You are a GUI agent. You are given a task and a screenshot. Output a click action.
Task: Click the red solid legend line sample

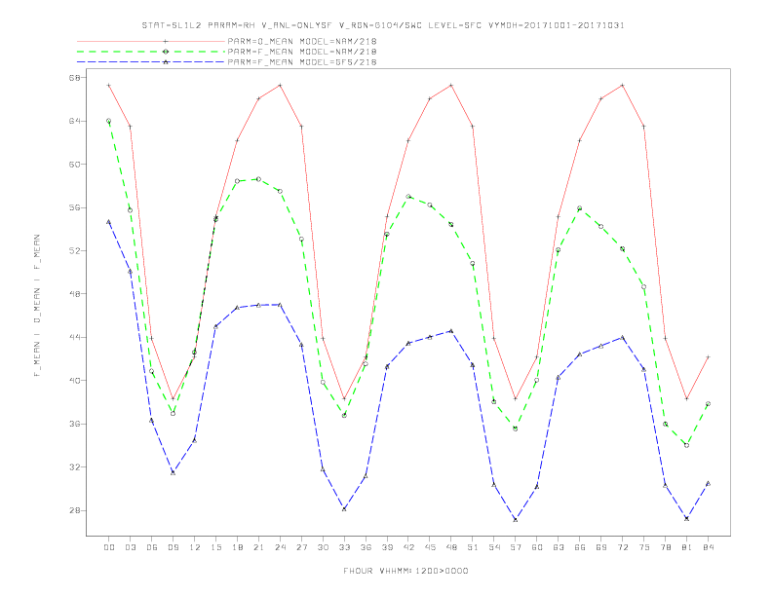point(151,41)
